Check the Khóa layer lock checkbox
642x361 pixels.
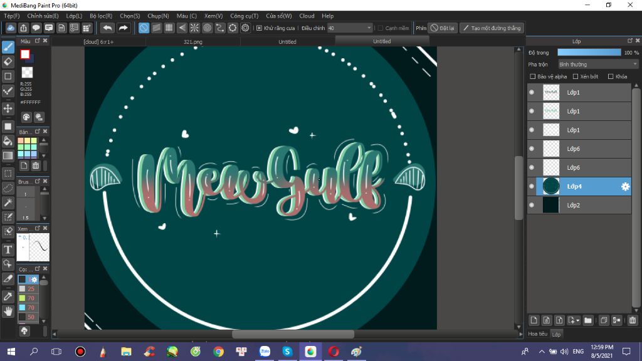611,76
